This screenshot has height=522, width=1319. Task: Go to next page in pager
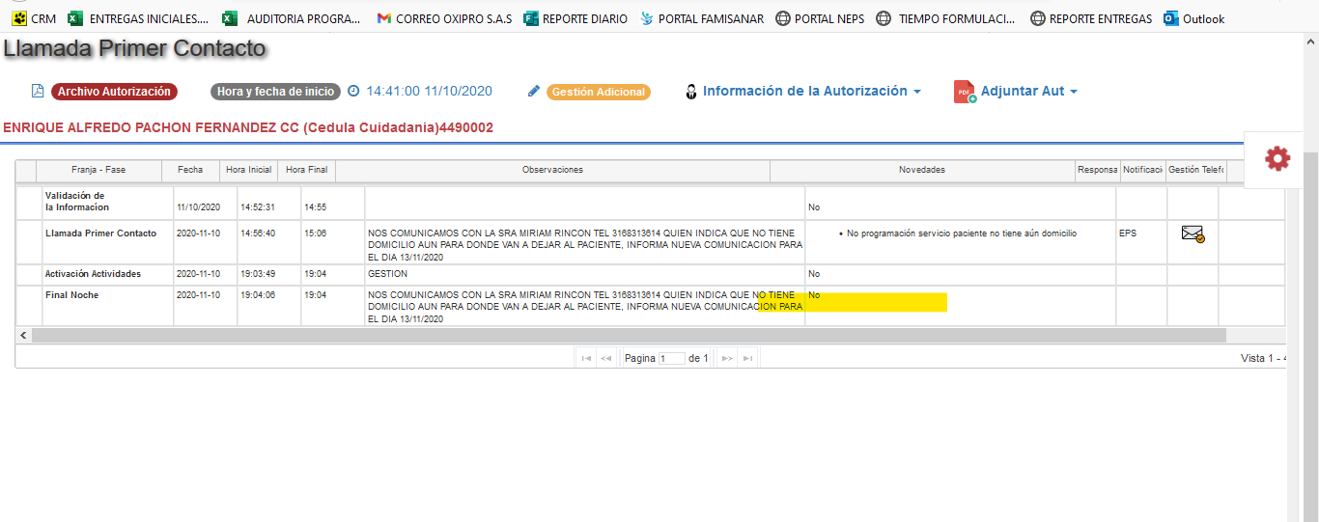(x=728, y=358)
